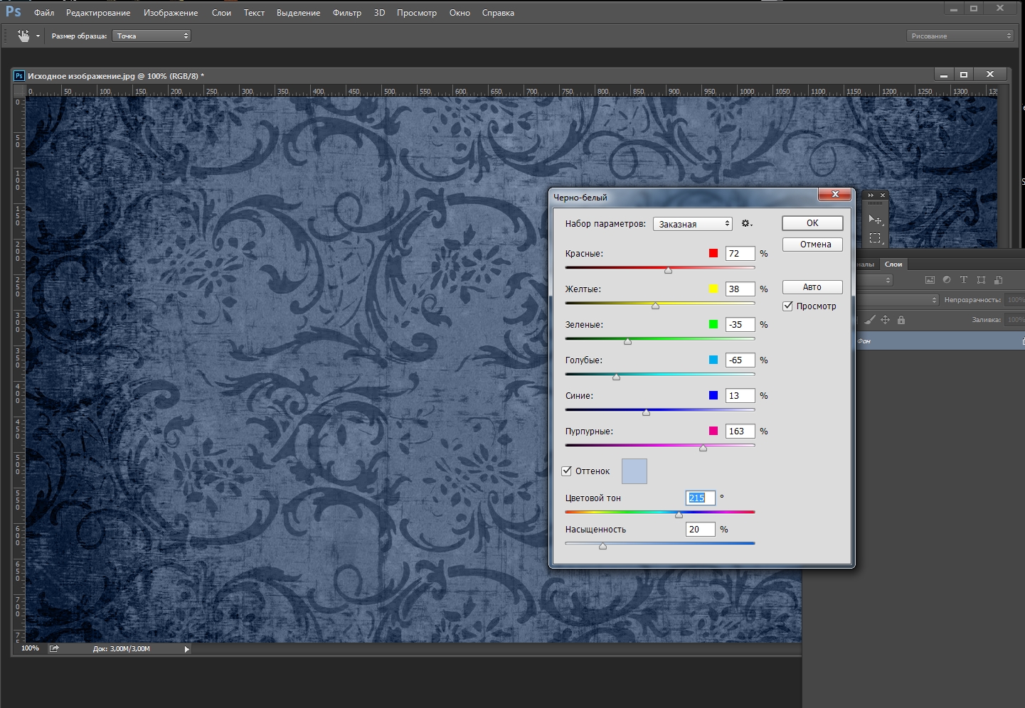Filter layers by pixel layer icon
The image size is (1025, 708).
click(x=930, y=280)
